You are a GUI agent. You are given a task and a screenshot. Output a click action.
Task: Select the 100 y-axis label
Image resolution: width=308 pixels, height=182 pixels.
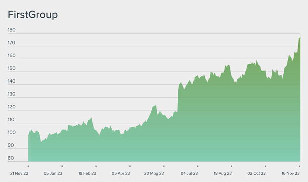pos(12,133)
